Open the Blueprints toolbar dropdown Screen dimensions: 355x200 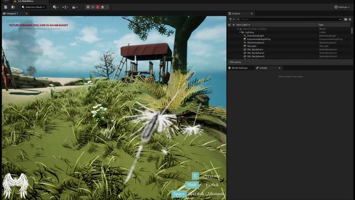pos(65,7)
